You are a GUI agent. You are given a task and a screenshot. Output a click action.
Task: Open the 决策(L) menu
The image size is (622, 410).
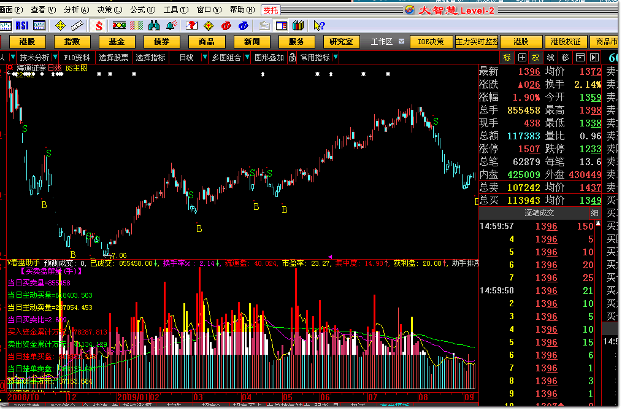tap(110, 10)
